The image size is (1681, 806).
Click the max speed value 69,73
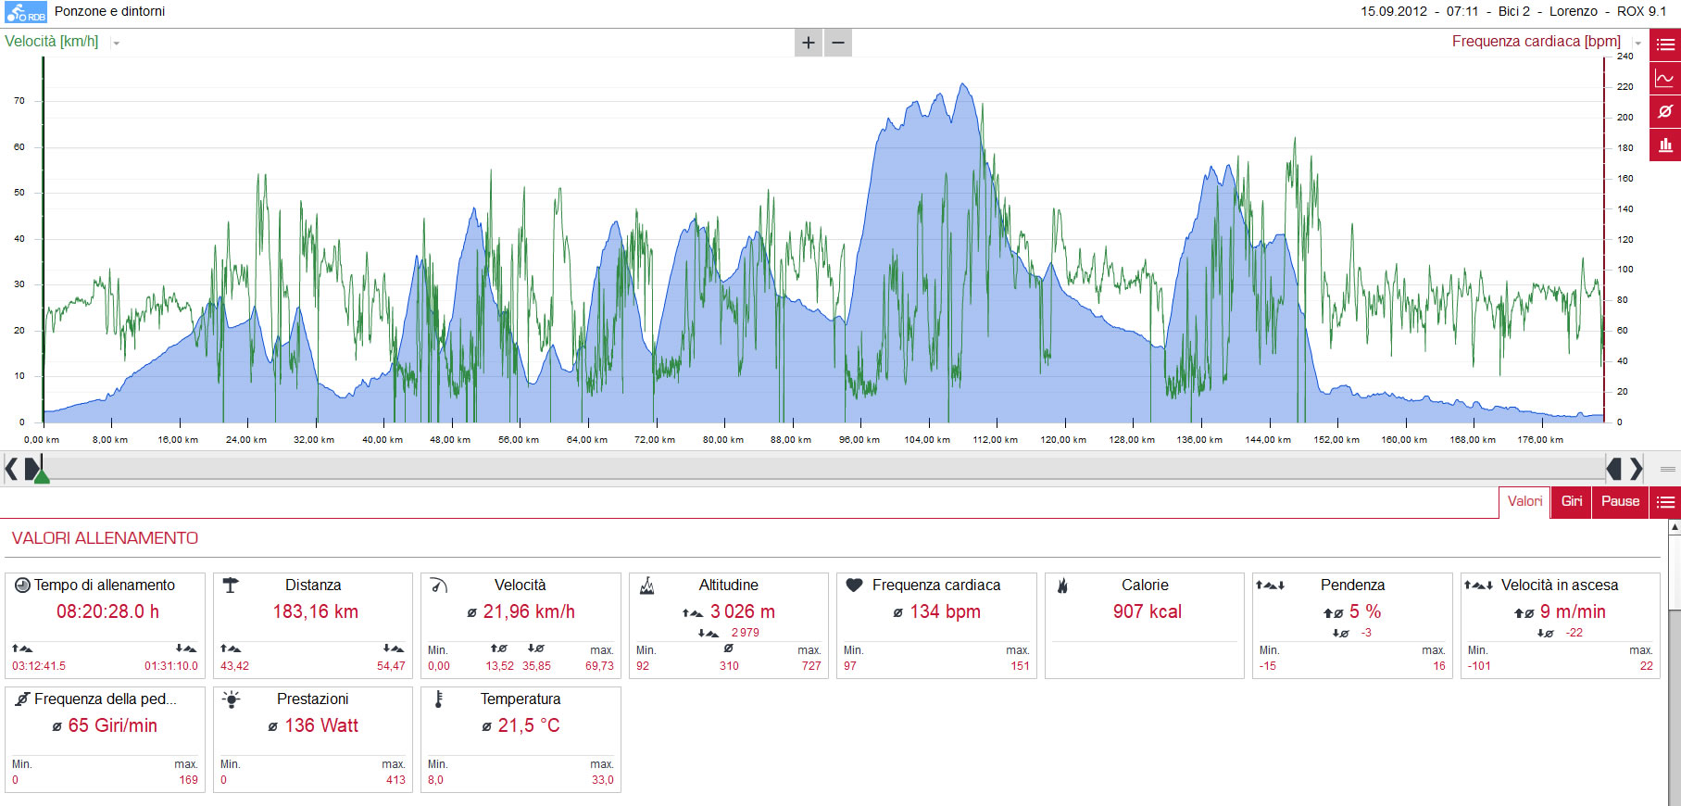(x=599, y=666)
